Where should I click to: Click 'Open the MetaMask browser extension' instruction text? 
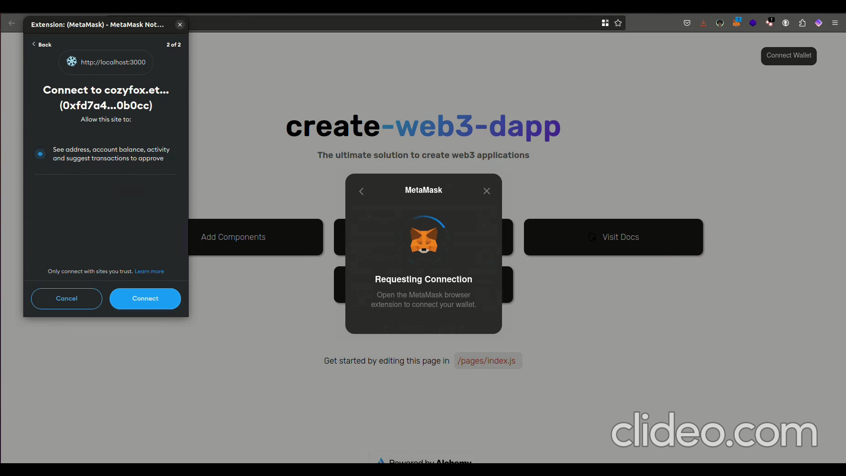423,300
